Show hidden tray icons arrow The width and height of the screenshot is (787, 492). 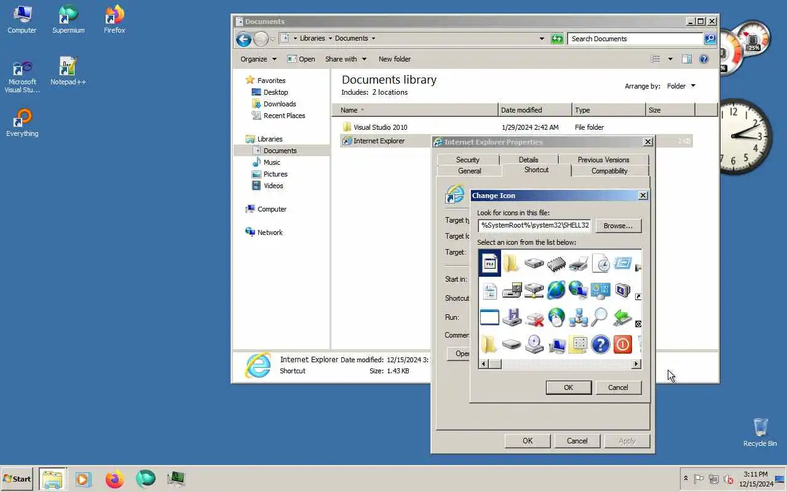pyautogui.click(x=686, y=478)
